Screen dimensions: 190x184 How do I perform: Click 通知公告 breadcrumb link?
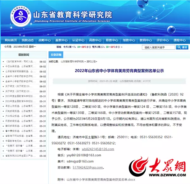(91, 62)
